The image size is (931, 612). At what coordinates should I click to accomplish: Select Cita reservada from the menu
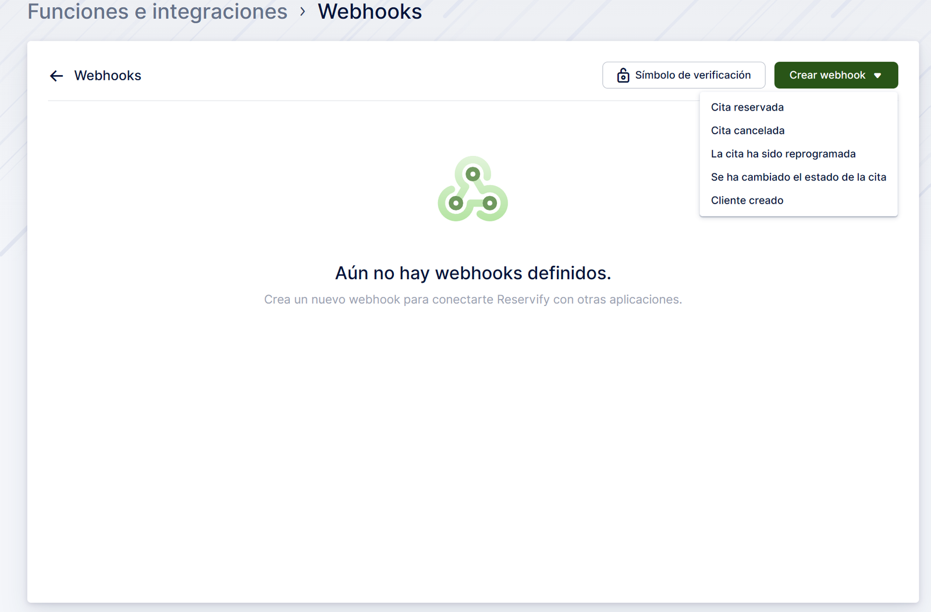pos(747,107)
